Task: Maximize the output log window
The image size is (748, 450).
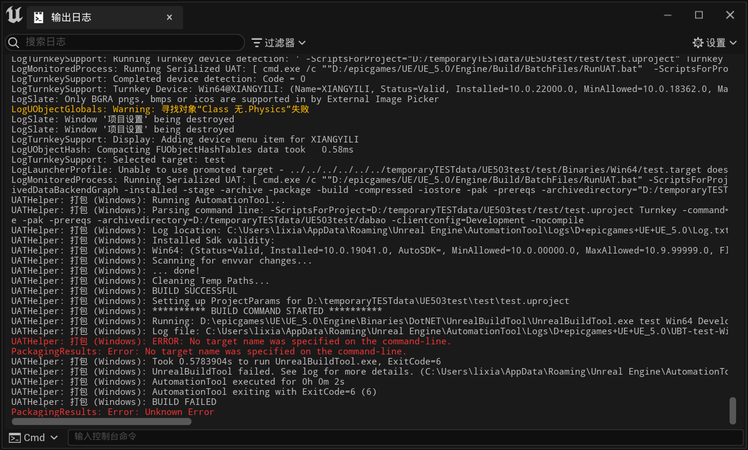Action: [x=699, y=15]
